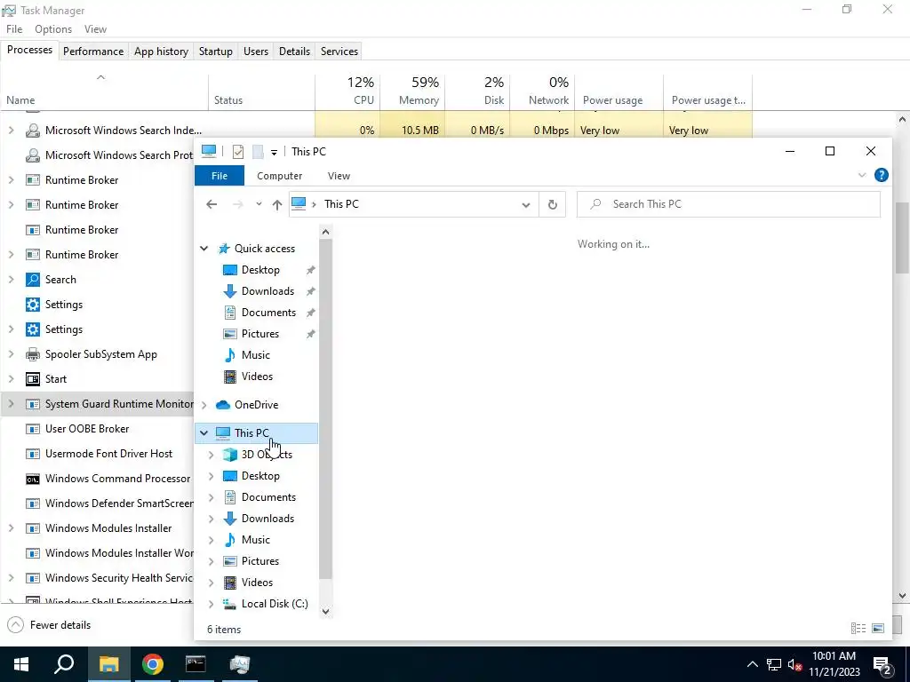Select the OneDrive cloud entry

click(x=256, y=405)
